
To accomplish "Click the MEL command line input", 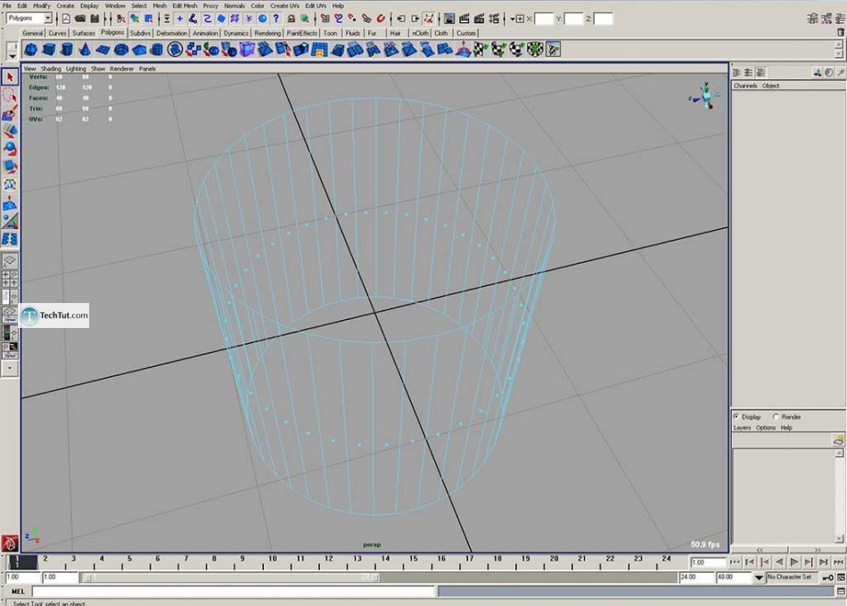I will [x=234, y=591].
